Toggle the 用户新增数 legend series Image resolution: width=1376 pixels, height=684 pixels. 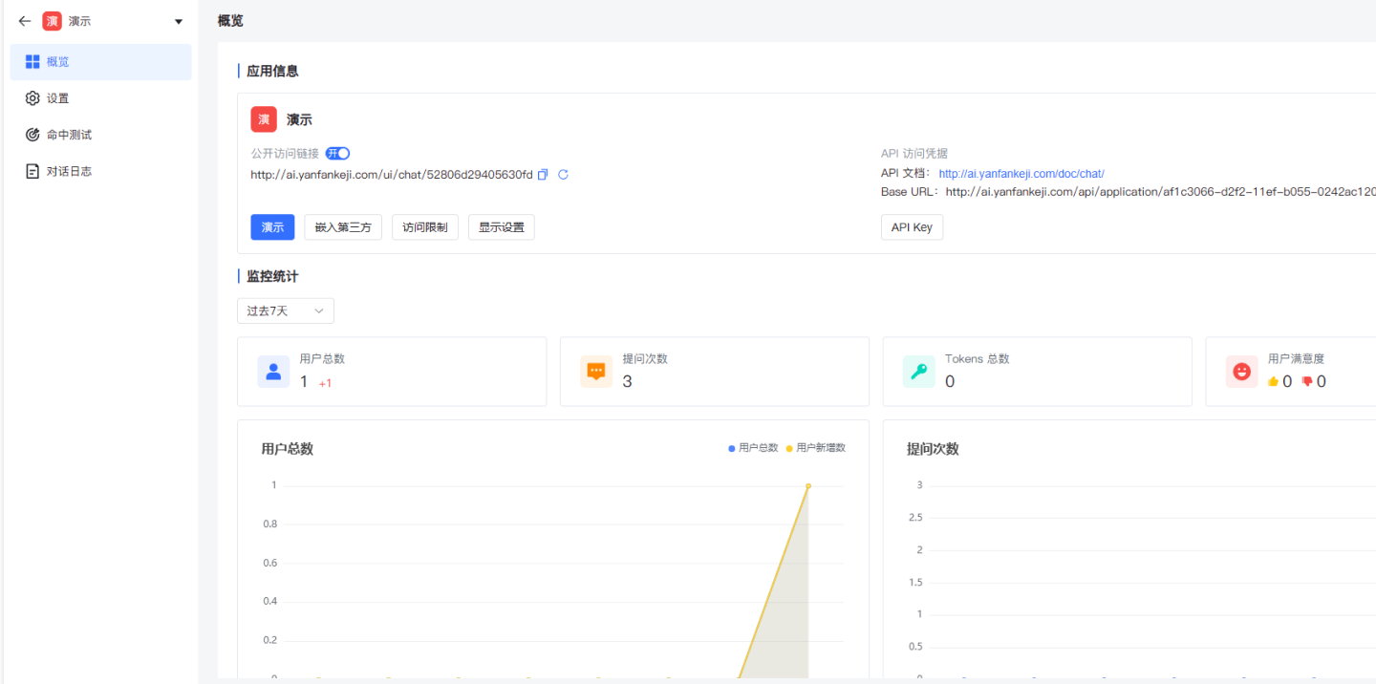click(816, 447)
